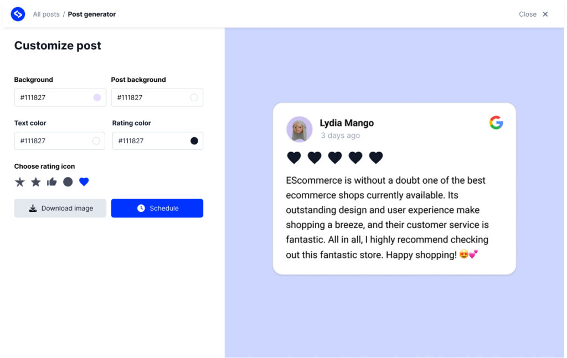Select the sharp-pointed star rating icon
Image resolution: width=567 pixels, height=358 pixels.
click(x=20, y=182)
